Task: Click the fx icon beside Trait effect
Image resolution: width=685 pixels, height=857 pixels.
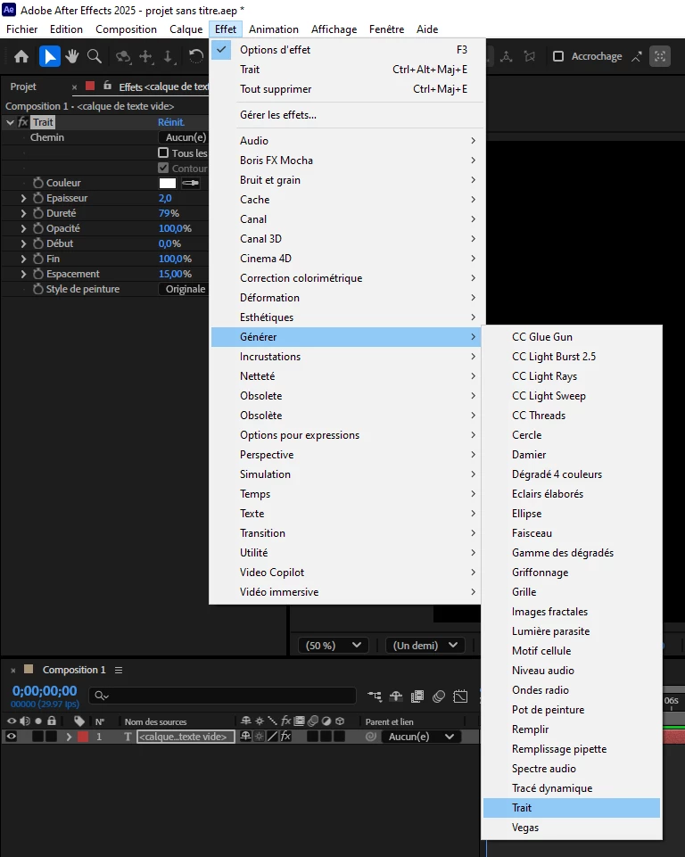Action: (23, 122)
